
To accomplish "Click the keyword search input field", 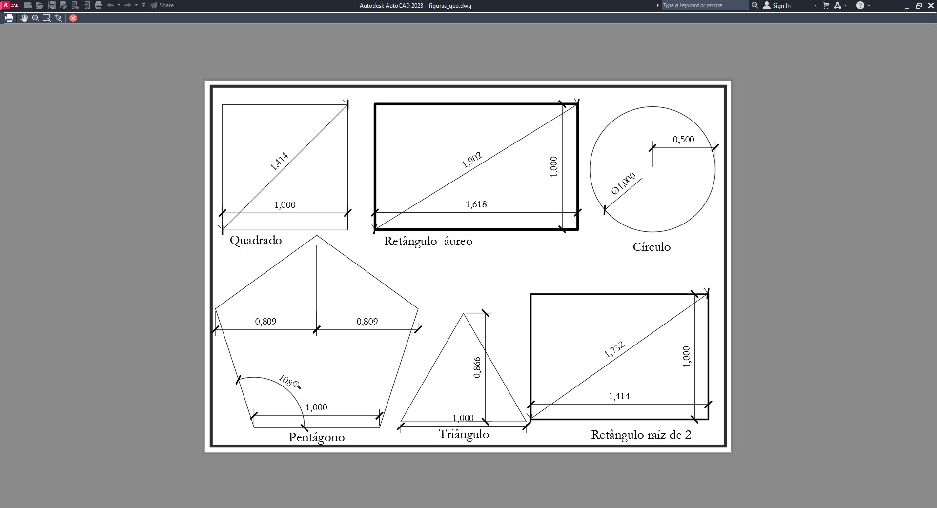I will point(705,5).
